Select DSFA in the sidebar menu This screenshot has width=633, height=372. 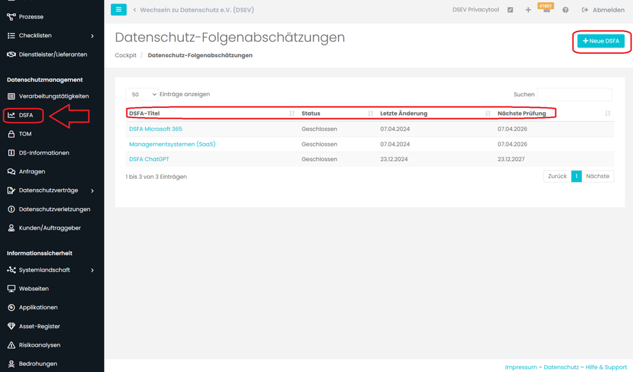coord(25,116)
